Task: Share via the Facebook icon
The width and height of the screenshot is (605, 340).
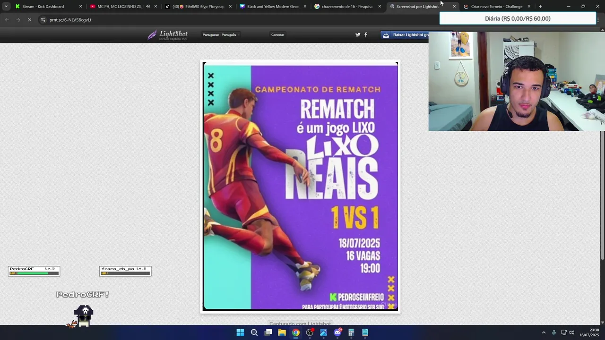Action: point(366,35)
